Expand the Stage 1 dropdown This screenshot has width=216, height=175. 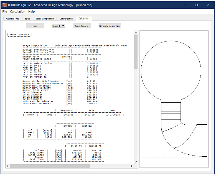point(58,26)
